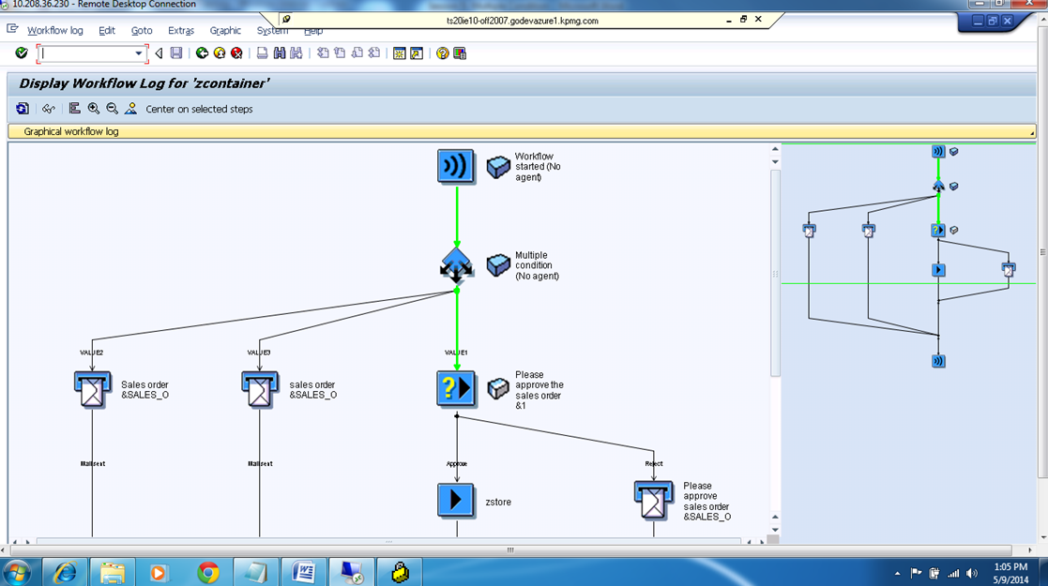
Task: Select the Workflow started node
Action: pyautogui.click(x=456, y=166)
